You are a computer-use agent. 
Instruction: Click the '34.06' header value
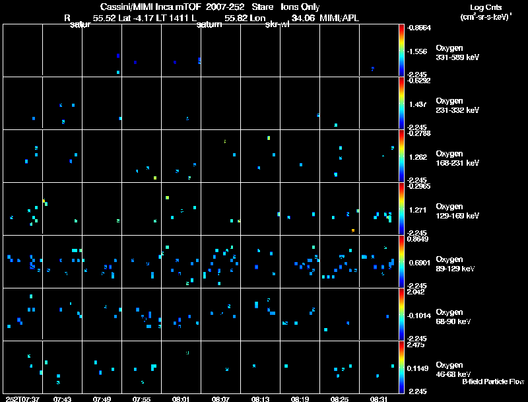(303, 18)
